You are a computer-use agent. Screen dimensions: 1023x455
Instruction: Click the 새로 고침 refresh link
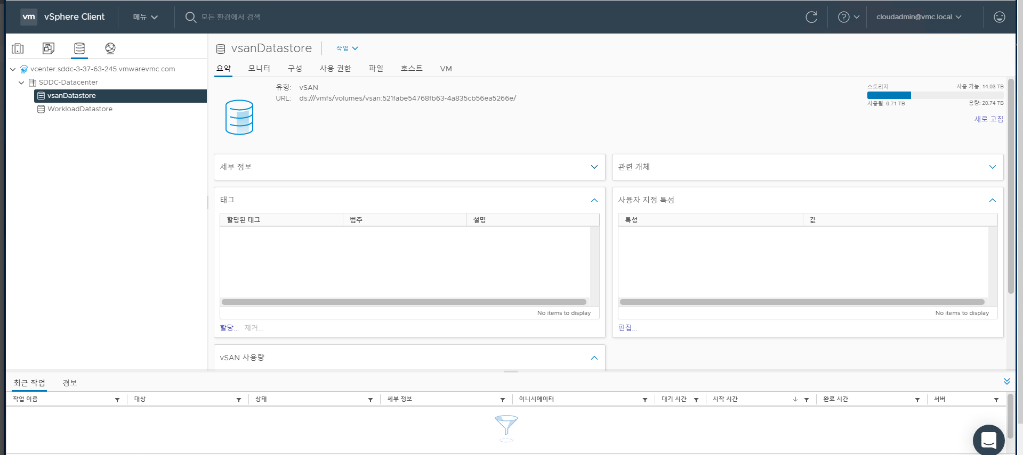click(x=989, y=119)
